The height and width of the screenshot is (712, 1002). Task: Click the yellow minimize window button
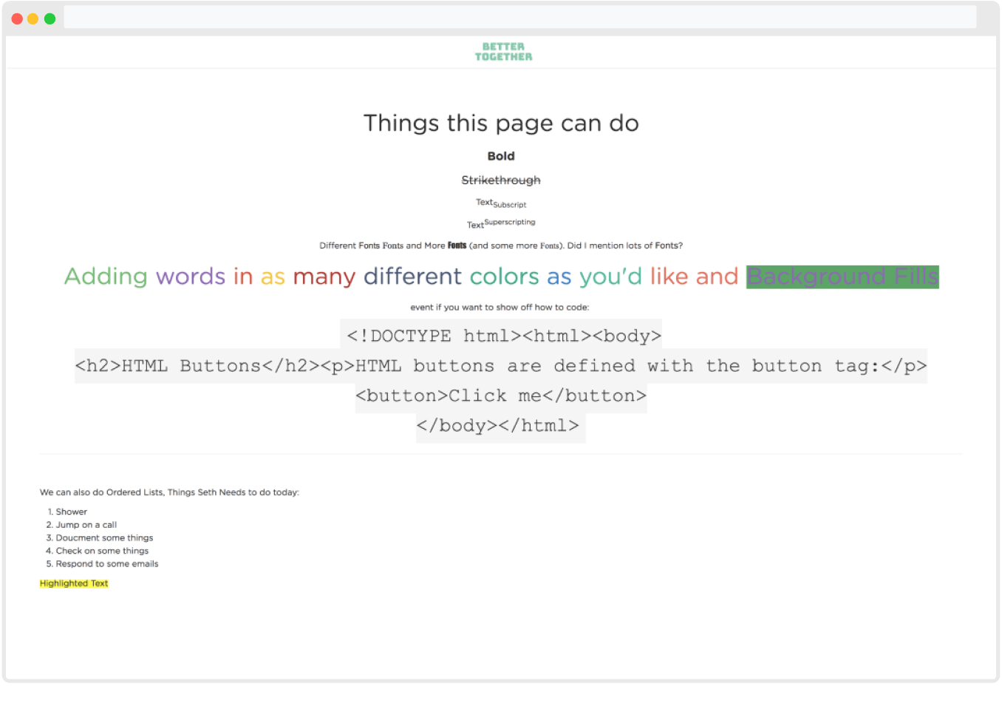pos(33,18)
